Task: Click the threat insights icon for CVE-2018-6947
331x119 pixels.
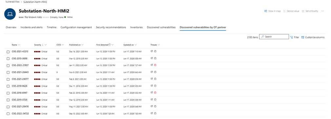Action: [152, 93]
